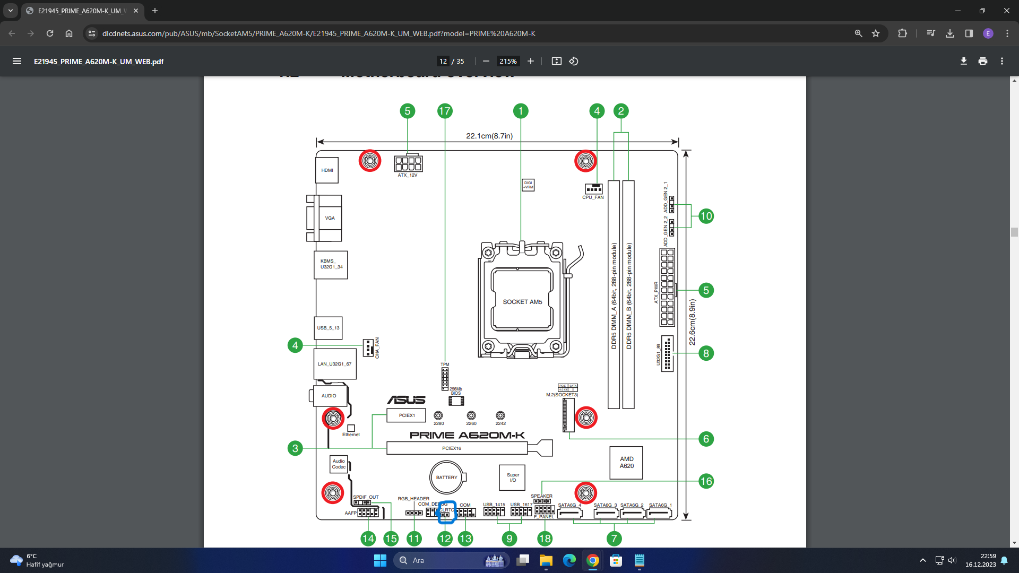Go to the browser home page
The image size is (1019, 573).
pyautogui.click(x=69, y=33)
